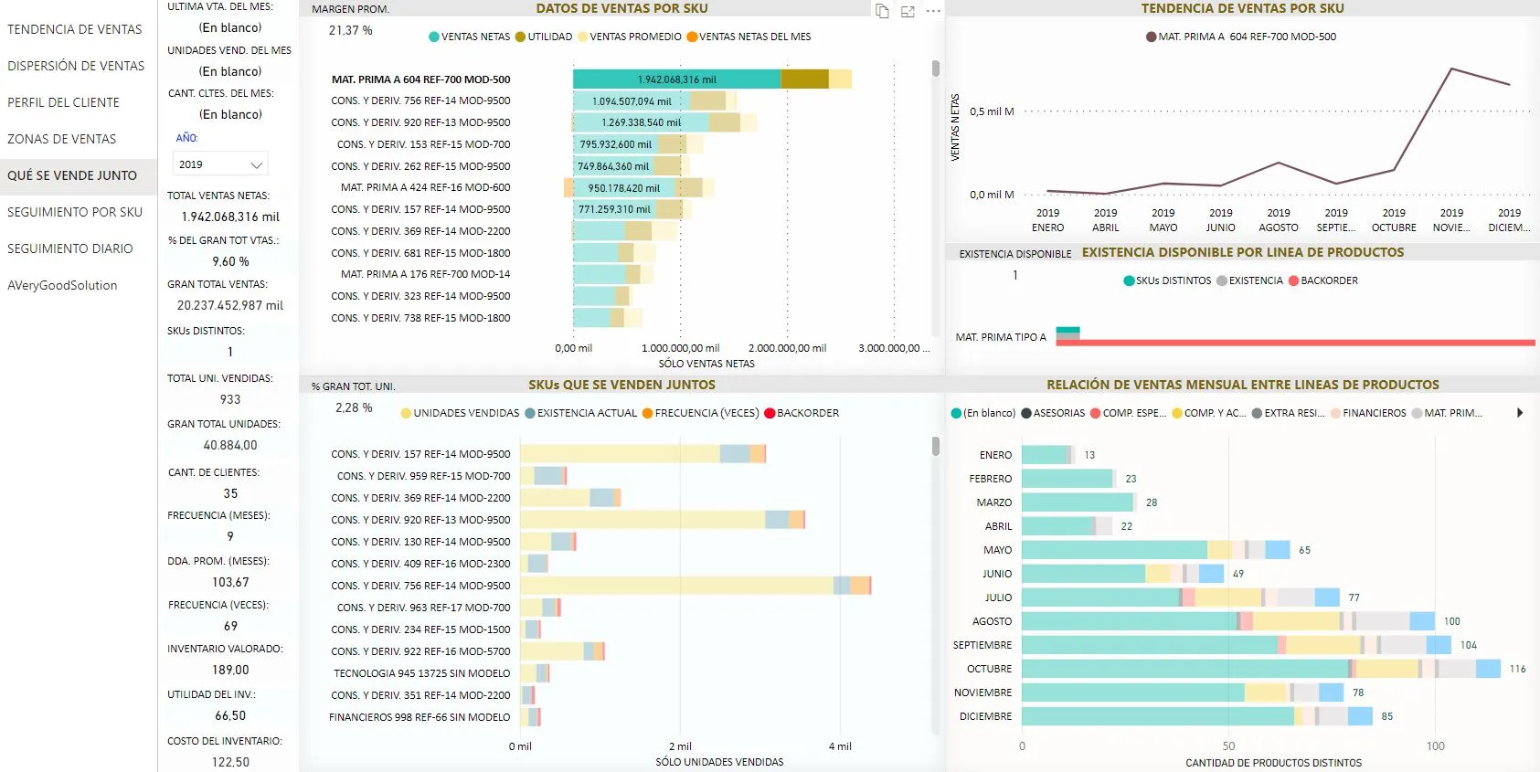Viewport: 1540px width, 772px height.
Task: Click DDA. PROM. (MESES) value 103,67
Action: click(230, 582)
